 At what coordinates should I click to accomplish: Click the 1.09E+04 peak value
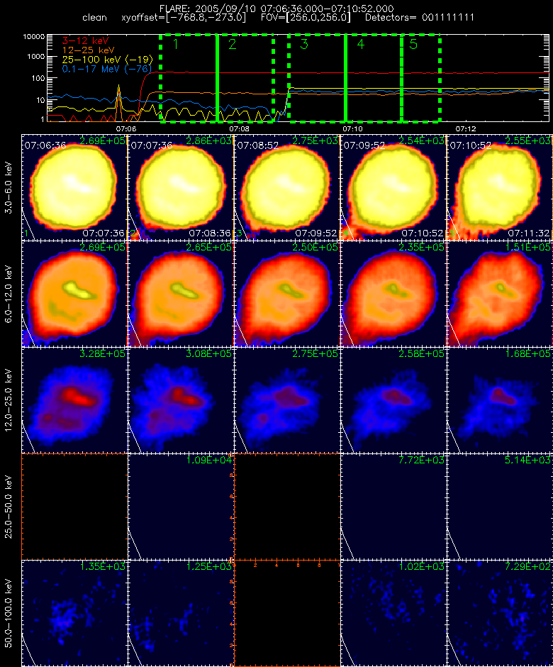pos(208,460)
